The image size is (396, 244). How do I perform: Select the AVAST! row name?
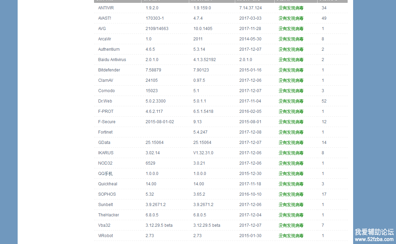105,18
